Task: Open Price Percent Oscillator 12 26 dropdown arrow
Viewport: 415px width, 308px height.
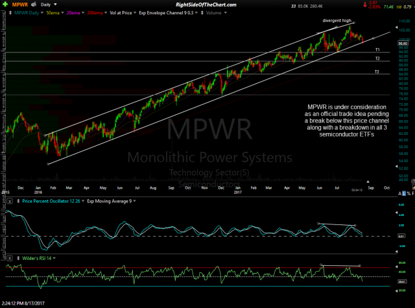Action: click(83, 202)
